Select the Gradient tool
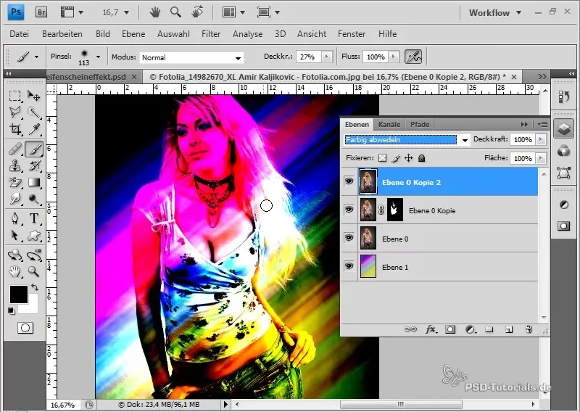580x412 pixels. (34, 182)
